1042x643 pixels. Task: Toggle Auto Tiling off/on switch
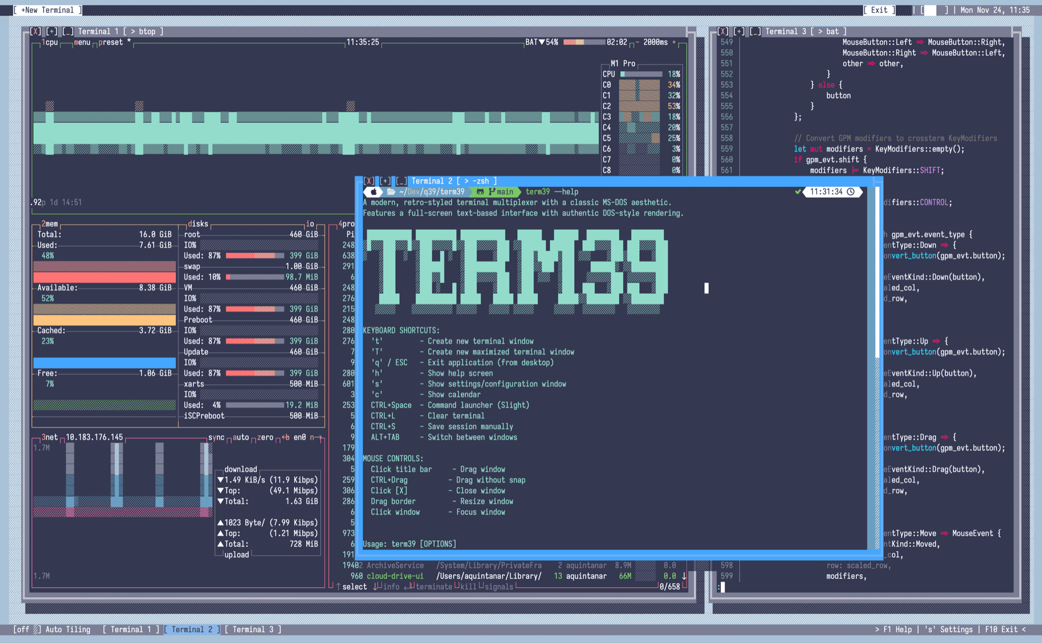pos(27,629)
